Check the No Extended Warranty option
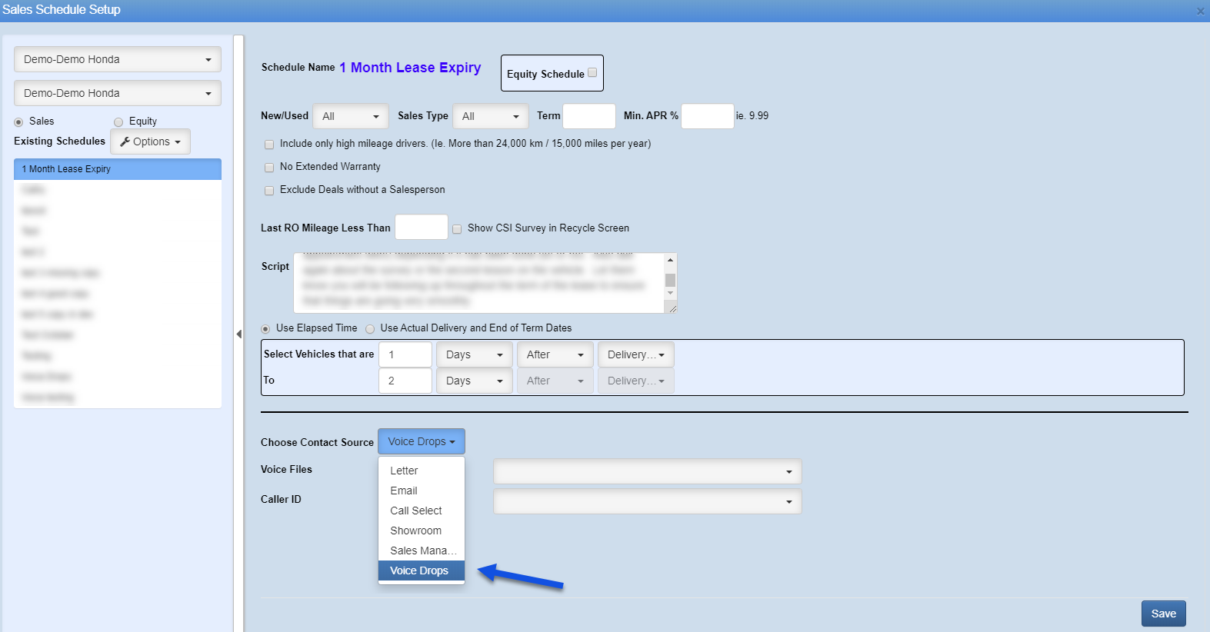 point(269,168)
